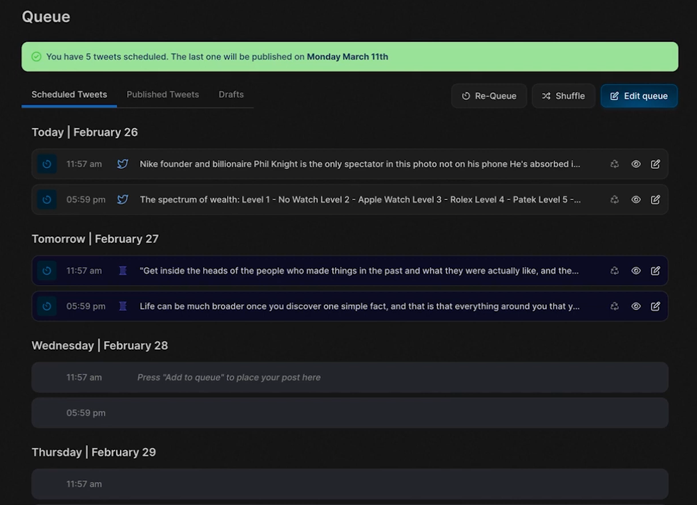Click the edit pencil icon on the wealth tweet
The width and height of the screenshot is (697, 505).
tap(655, 199)
